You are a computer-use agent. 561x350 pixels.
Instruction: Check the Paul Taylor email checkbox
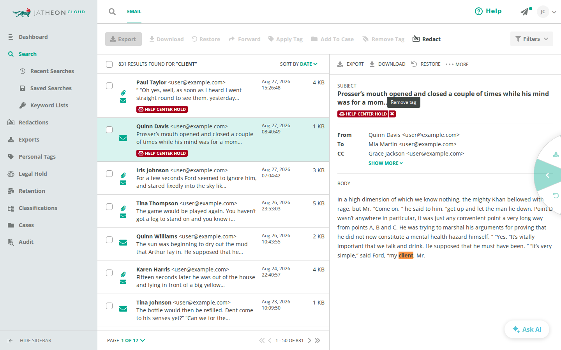109,86
